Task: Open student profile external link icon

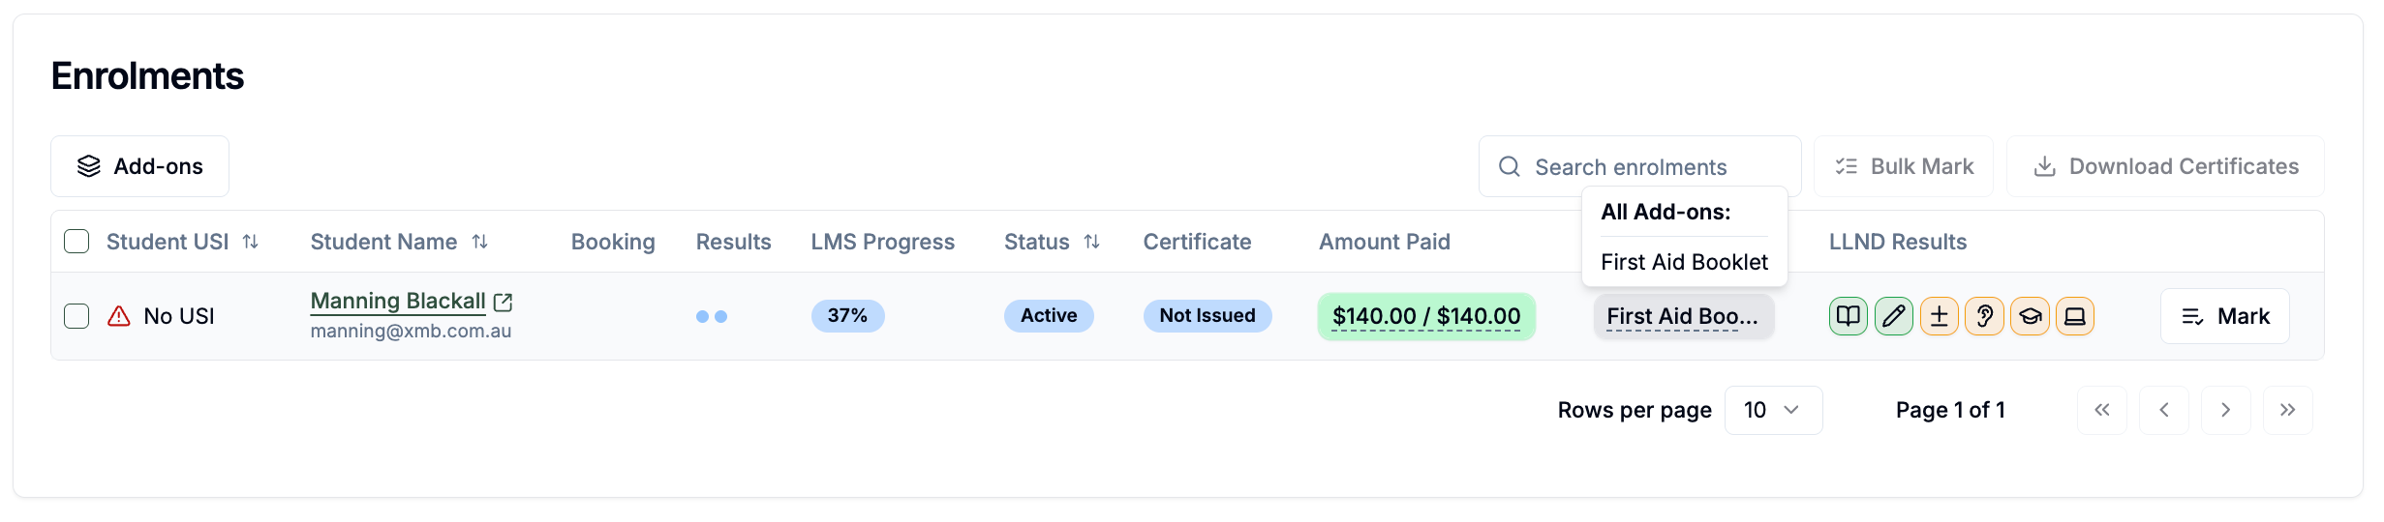Action: point(503,303)
